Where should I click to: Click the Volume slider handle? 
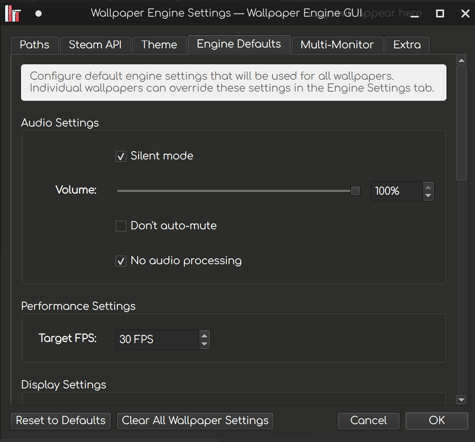pos(355,191)
